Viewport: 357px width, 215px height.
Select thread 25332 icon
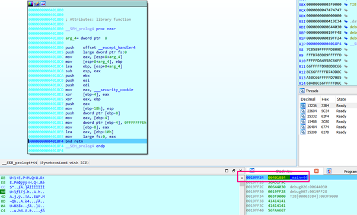(x=303, y=116)
